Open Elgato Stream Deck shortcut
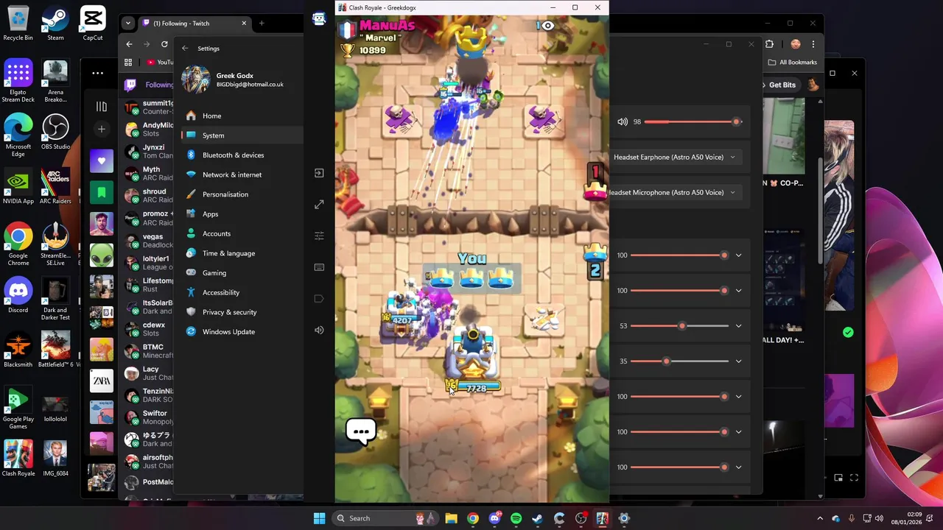The height and width of the screenshot is (530, 943). coord(18,81)
